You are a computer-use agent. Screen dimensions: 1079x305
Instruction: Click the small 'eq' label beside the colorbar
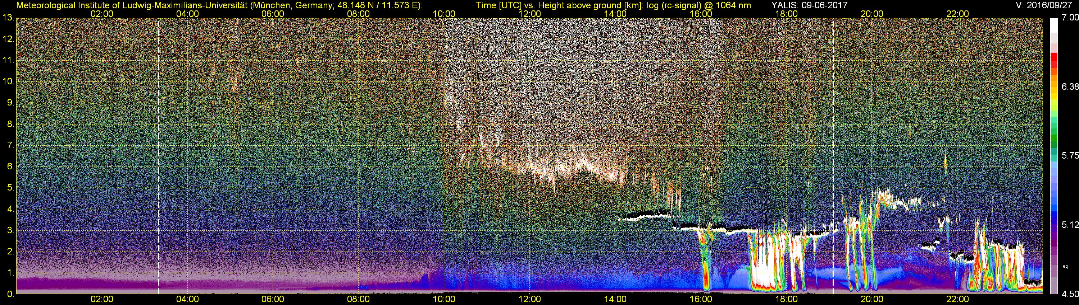tap(1065, 266)
